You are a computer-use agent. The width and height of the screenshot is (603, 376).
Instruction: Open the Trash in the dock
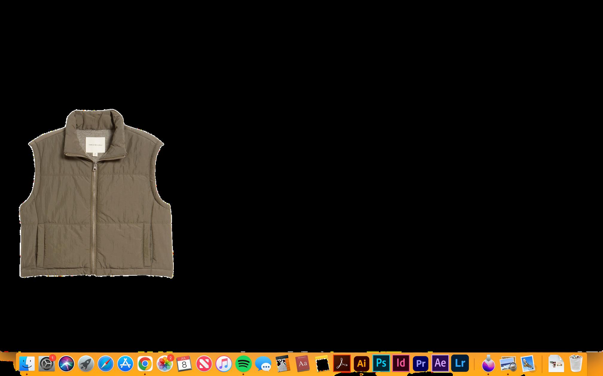pyautogui.click(x=576, y=363)
